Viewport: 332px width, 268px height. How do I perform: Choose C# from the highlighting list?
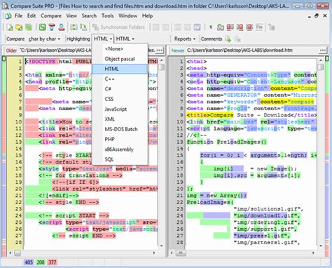120,89
